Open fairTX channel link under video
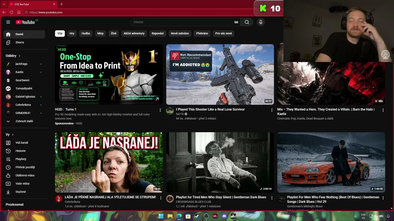 [x=180, y=114]
